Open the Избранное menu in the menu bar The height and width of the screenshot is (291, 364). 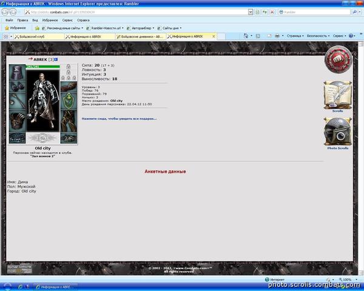[x=50, y=20]
